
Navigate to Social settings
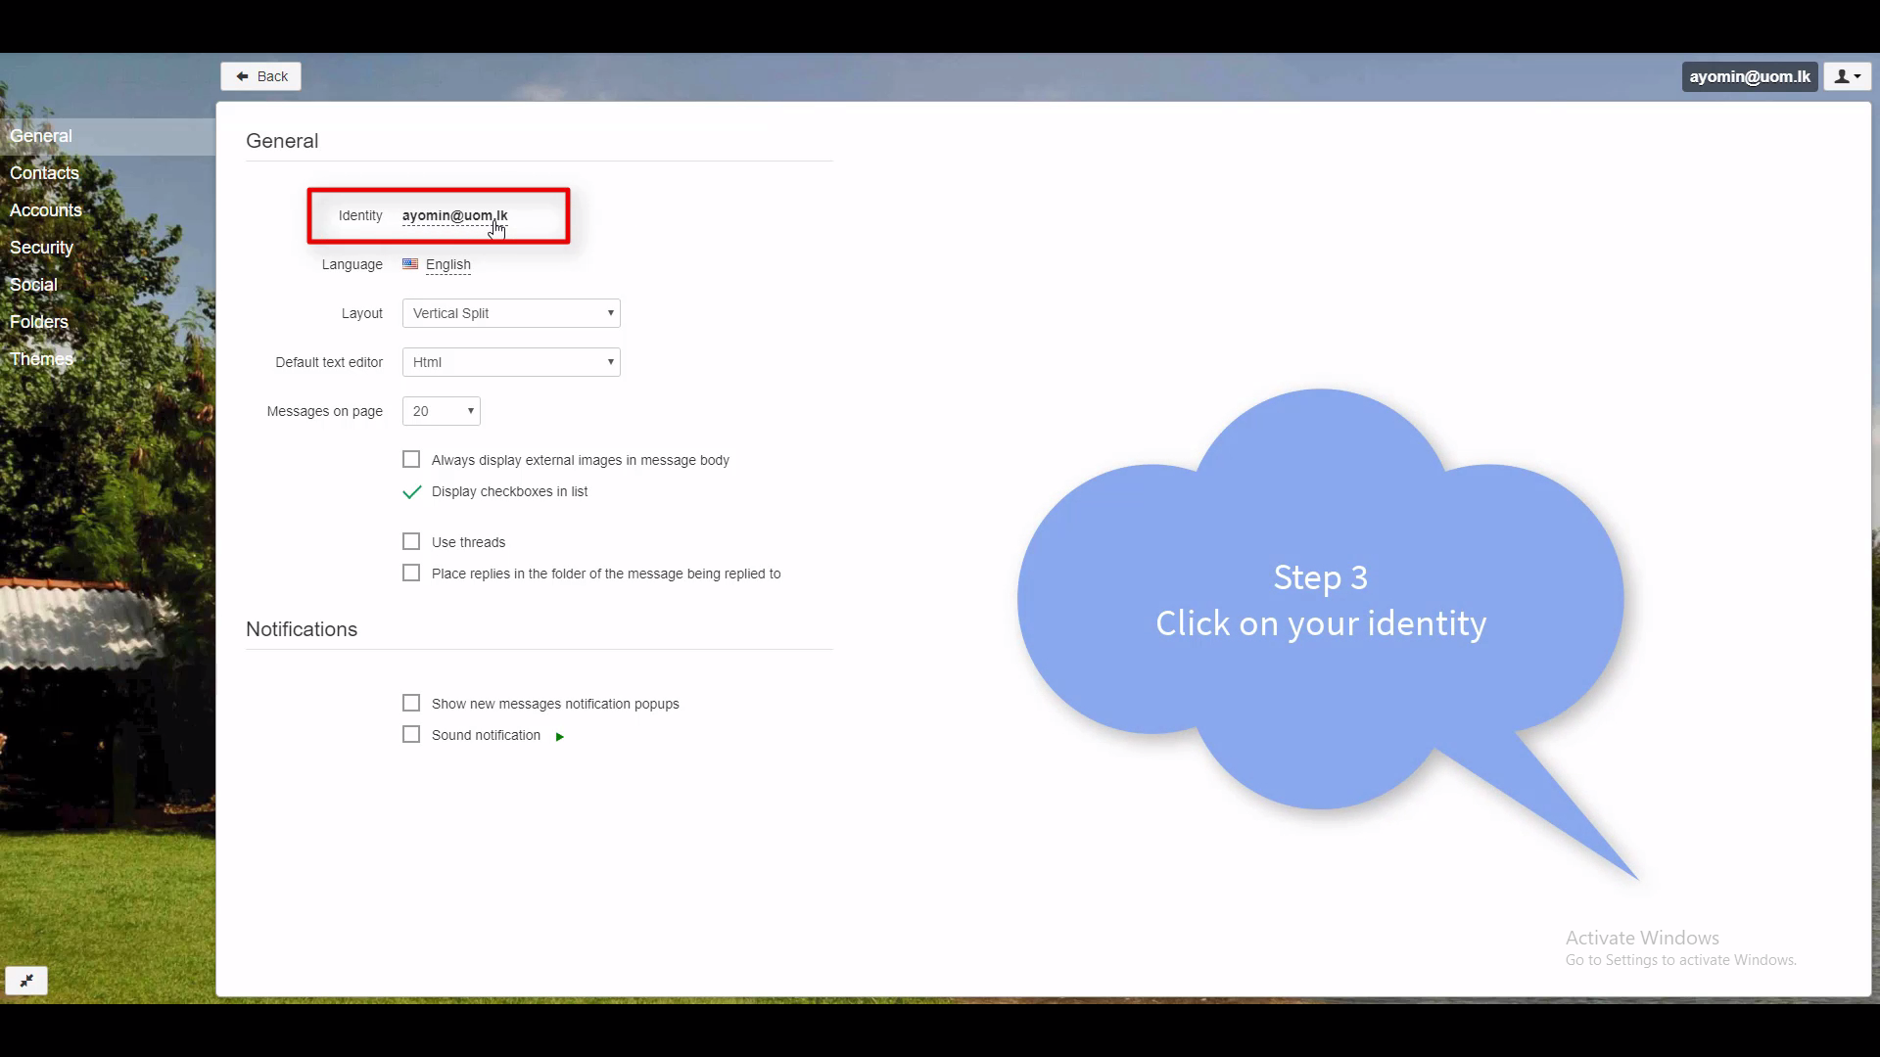click(33, 284)
